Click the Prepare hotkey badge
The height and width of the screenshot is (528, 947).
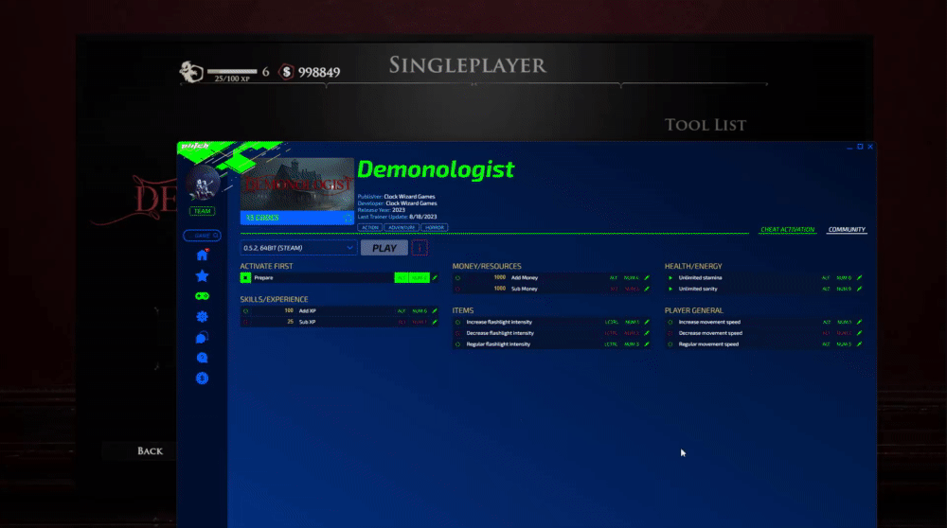[x=412, y=277]
